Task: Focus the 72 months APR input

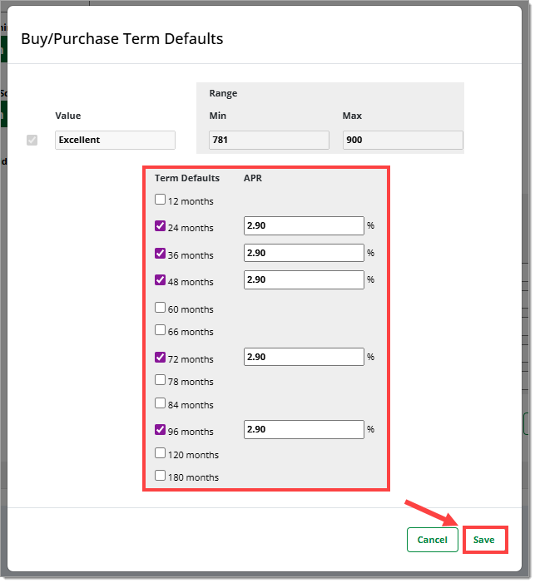Action: [x=304, y=357]
